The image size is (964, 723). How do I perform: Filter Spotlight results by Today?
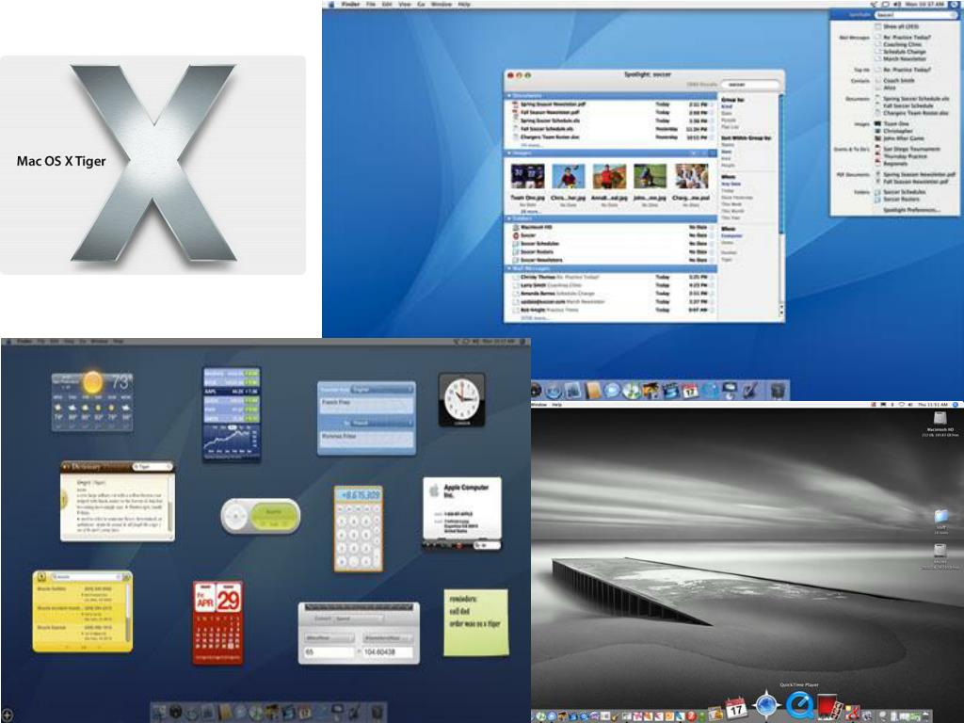click(x=726, y=190)
